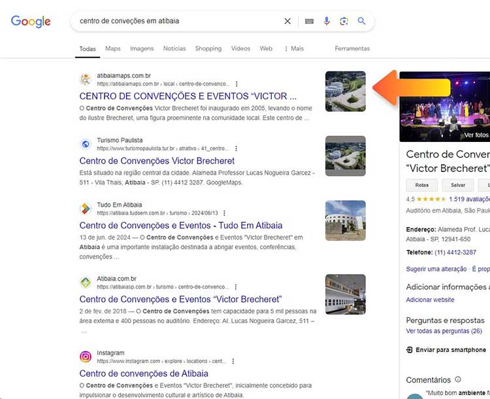Open the Tudo Em Atibaia three-dot menu
The height and width of the screenshot is (399, 490).
(x=224, y=213)
